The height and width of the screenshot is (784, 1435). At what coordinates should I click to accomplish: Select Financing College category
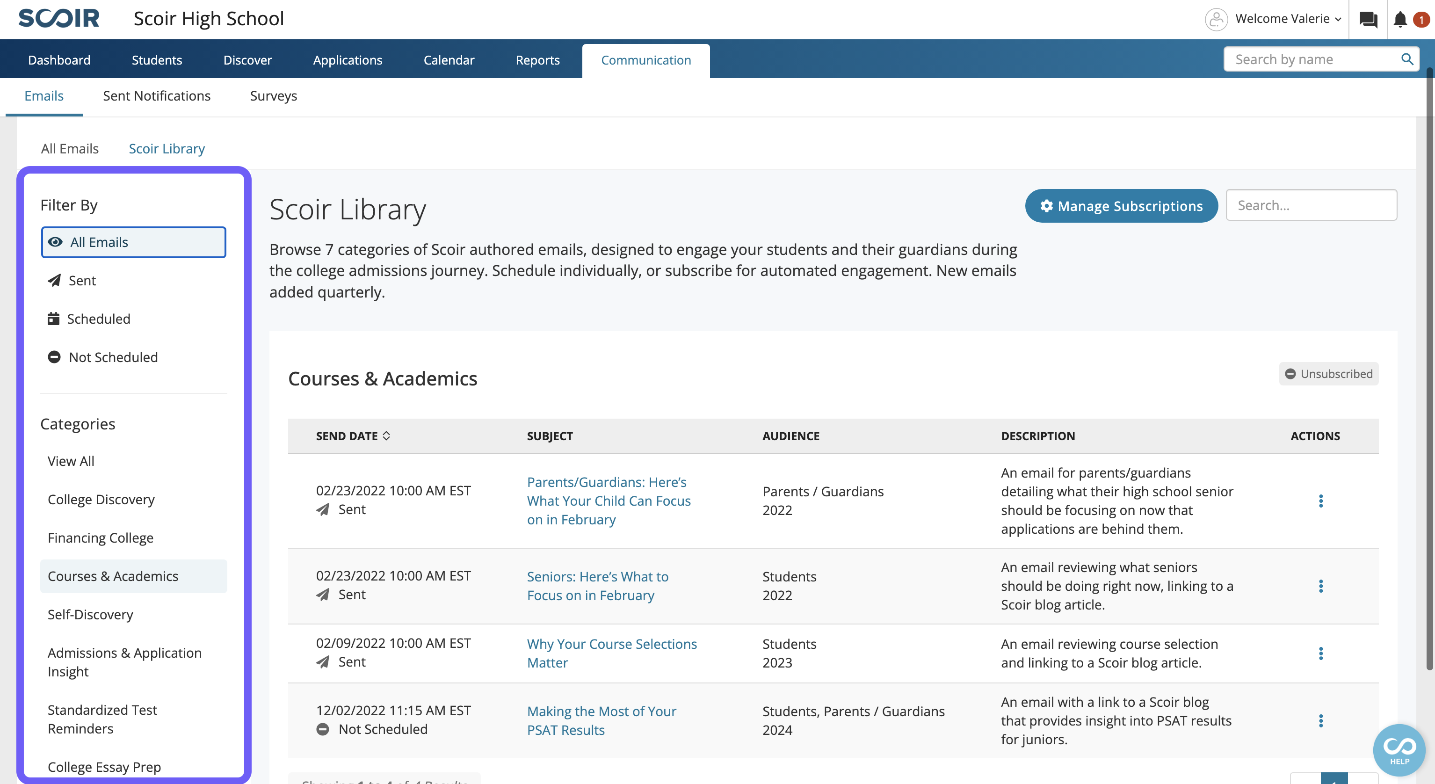(134, 537)
